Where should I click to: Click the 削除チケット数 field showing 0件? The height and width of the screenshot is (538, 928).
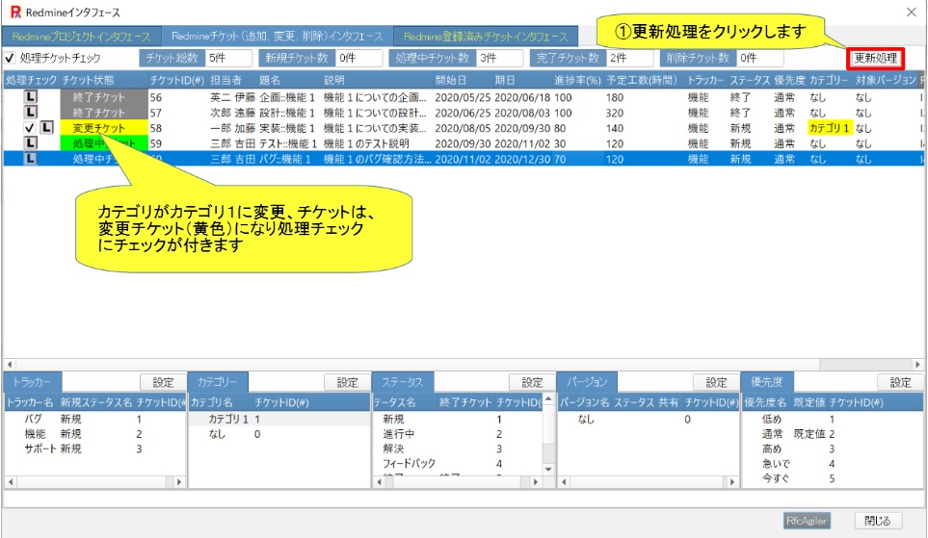point(760,58)
